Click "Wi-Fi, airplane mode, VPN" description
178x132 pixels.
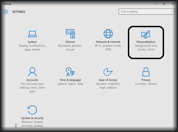(x=108, y=48)
